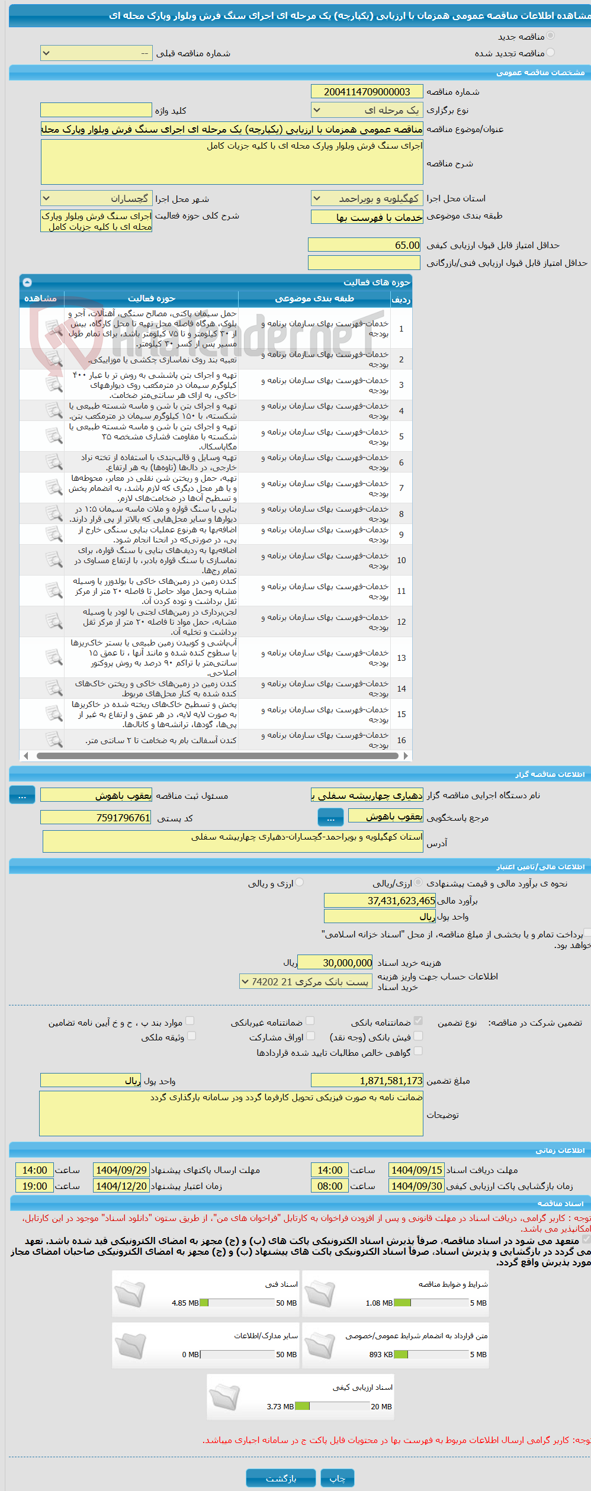
Task: Open اسناد ارزیابی کیفی folder icon
Action: click(x=224, y=1397)
